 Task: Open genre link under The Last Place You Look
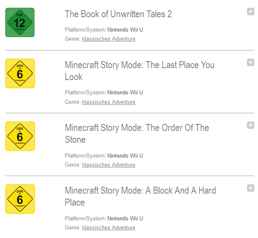click(x=109, y=102)
